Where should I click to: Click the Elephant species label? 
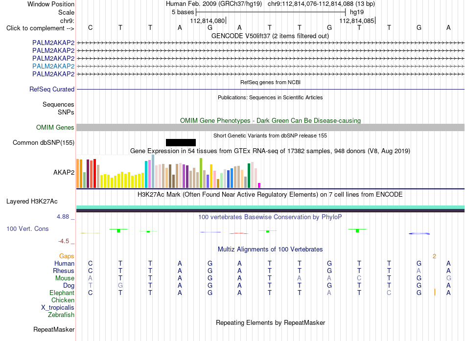62,293
